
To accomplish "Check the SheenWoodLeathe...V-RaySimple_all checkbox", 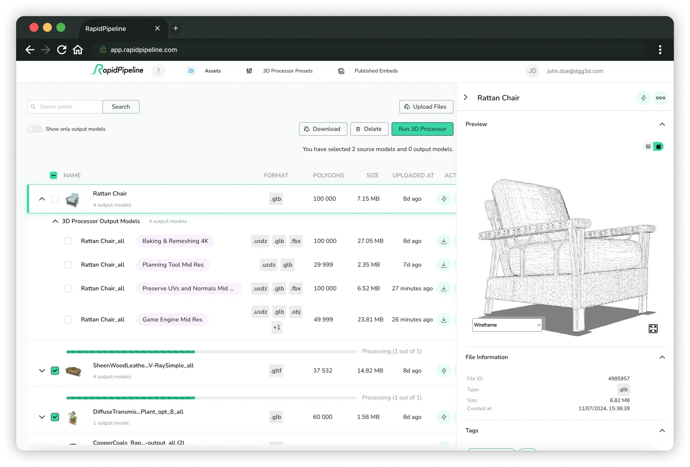I will tap(55, 371).
